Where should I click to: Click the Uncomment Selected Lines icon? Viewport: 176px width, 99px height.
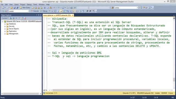tap(83, 11)
